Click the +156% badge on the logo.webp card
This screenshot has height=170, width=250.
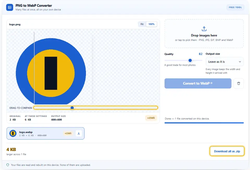pyautogui.click(x=68, y=133)
